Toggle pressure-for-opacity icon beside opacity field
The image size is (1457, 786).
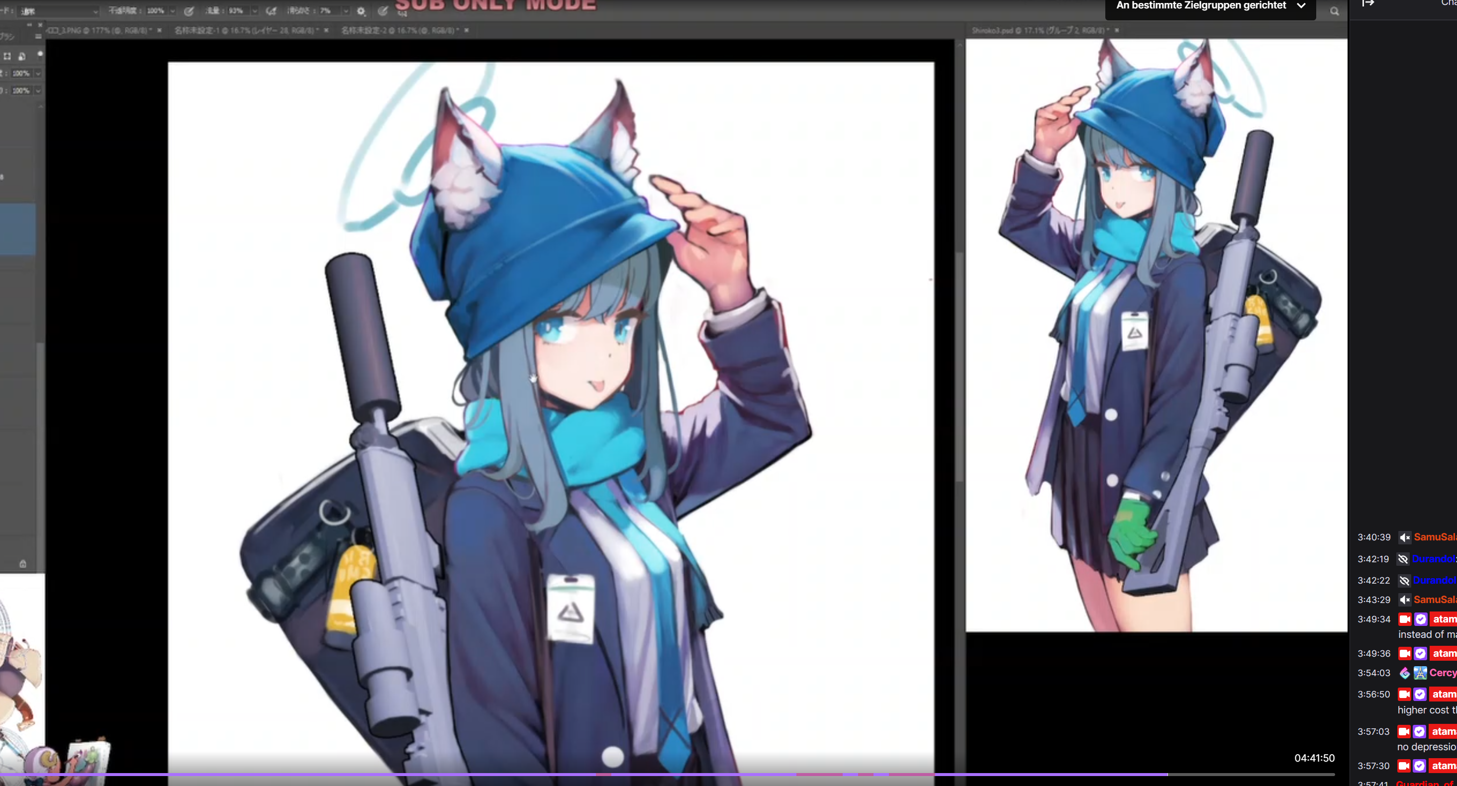(189, 11)
